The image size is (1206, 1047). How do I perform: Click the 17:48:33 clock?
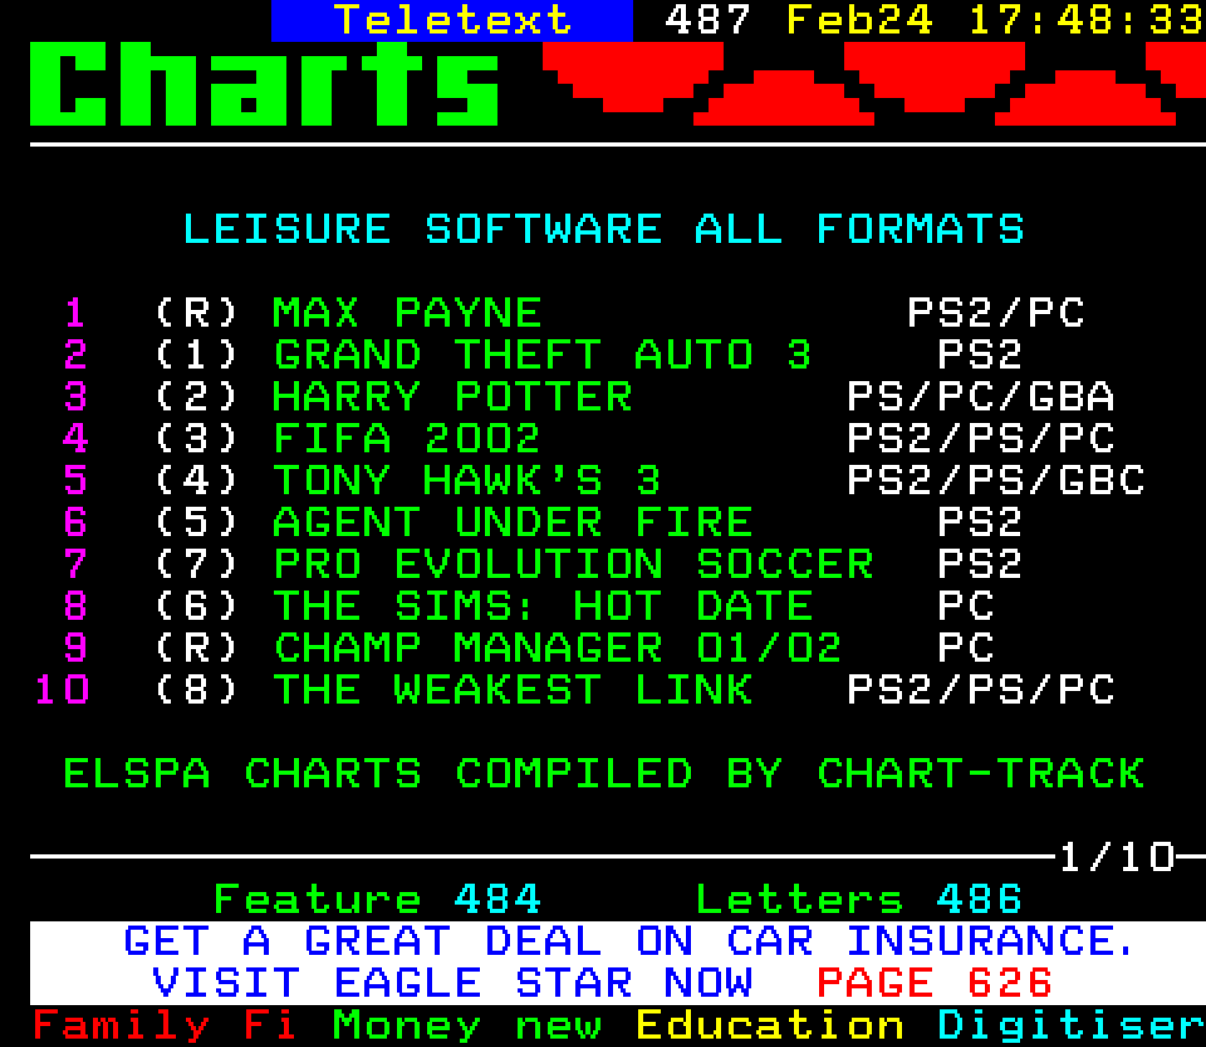tap(1086, 20)
